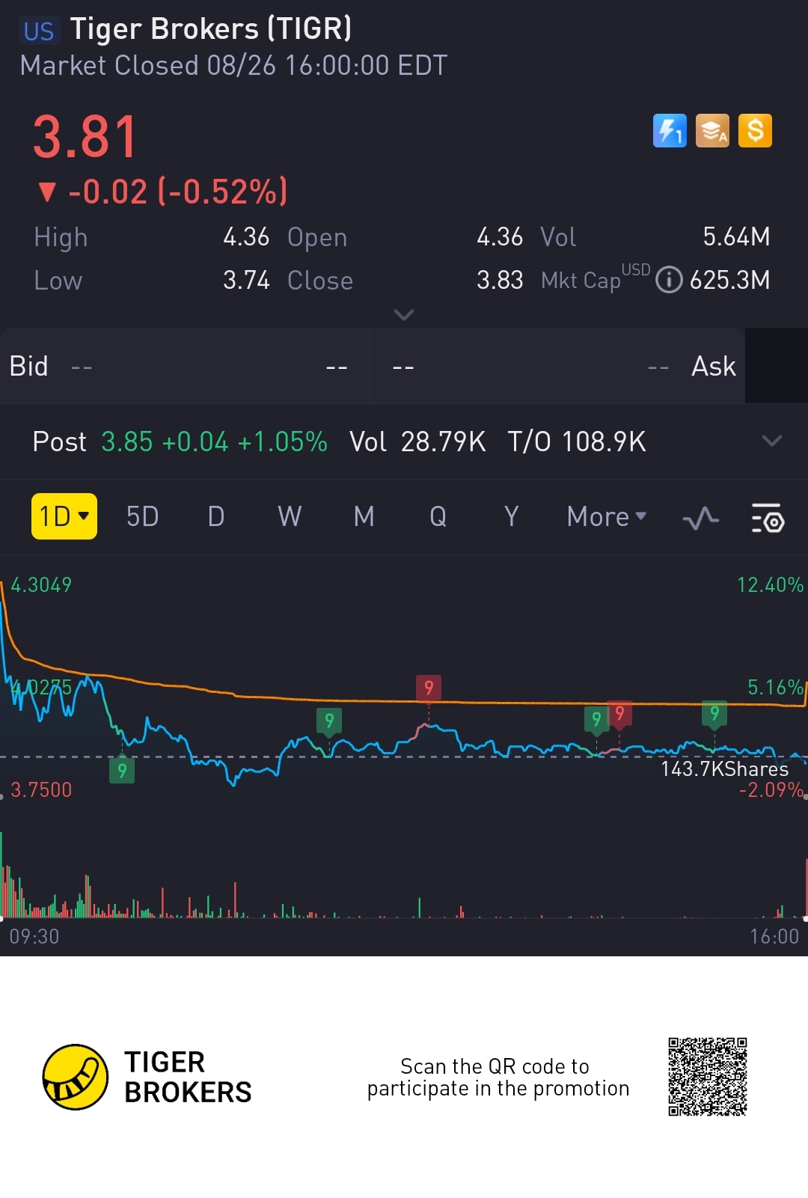Viewport: 808px width, 1198px height.
Task: Open chart settings list icon
Action: tap(768, 518)
